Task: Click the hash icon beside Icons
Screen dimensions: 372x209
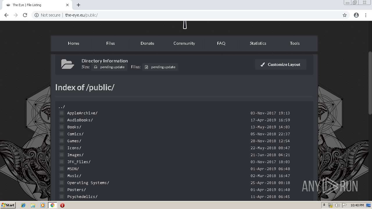Action: click(62, 148)
